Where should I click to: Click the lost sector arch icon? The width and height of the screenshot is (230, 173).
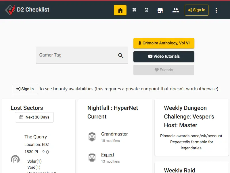(15, 159)
